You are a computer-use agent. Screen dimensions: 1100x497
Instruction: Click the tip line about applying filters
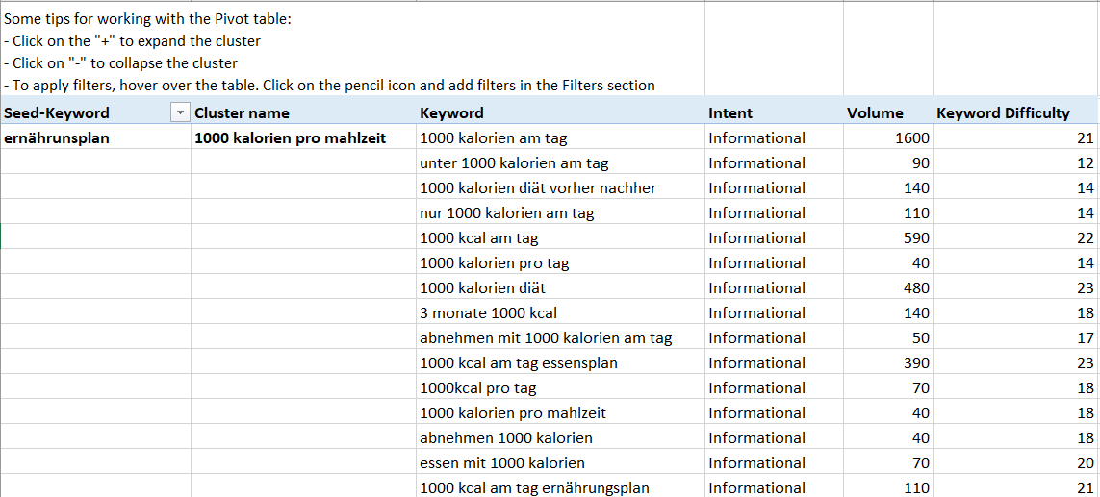pos(329,86)
